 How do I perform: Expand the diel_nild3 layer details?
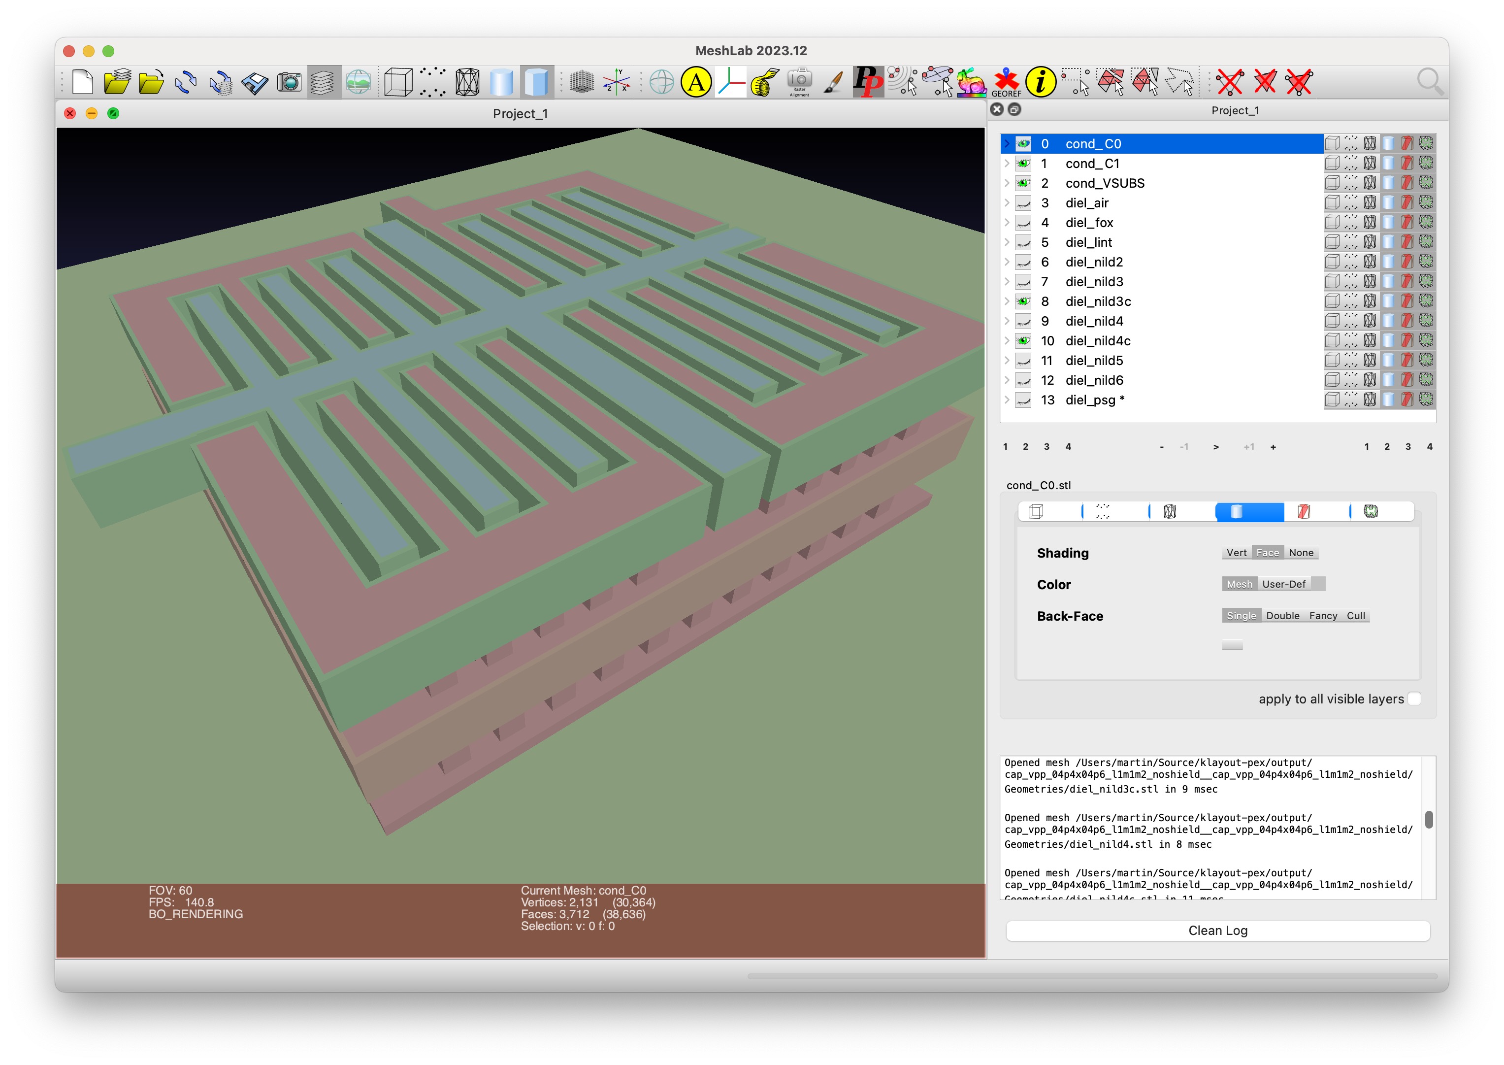1007,281
